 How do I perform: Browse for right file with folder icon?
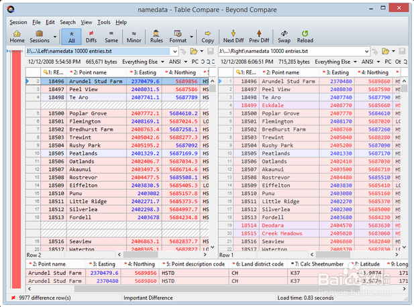[386, 51]
